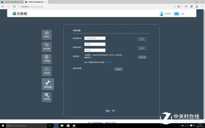Click the upgrade firmware now button
Image resolution: width=205 pixels, height=128 pixels.
pos(142,57)
